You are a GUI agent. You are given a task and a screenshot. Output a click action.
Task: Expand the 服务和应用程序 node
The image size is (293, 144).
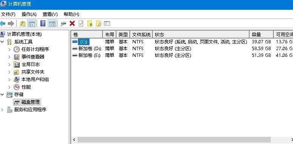(2, 110)
